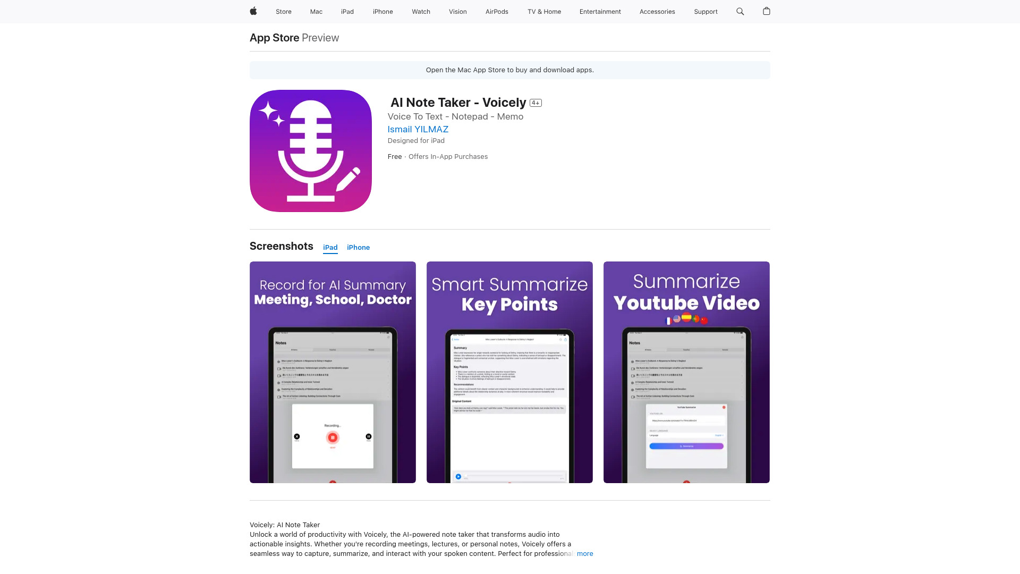The height and width of the screenshot is (574, 1020).
Task: Click the Search icon in navigation bar
Action: point(740,11)
